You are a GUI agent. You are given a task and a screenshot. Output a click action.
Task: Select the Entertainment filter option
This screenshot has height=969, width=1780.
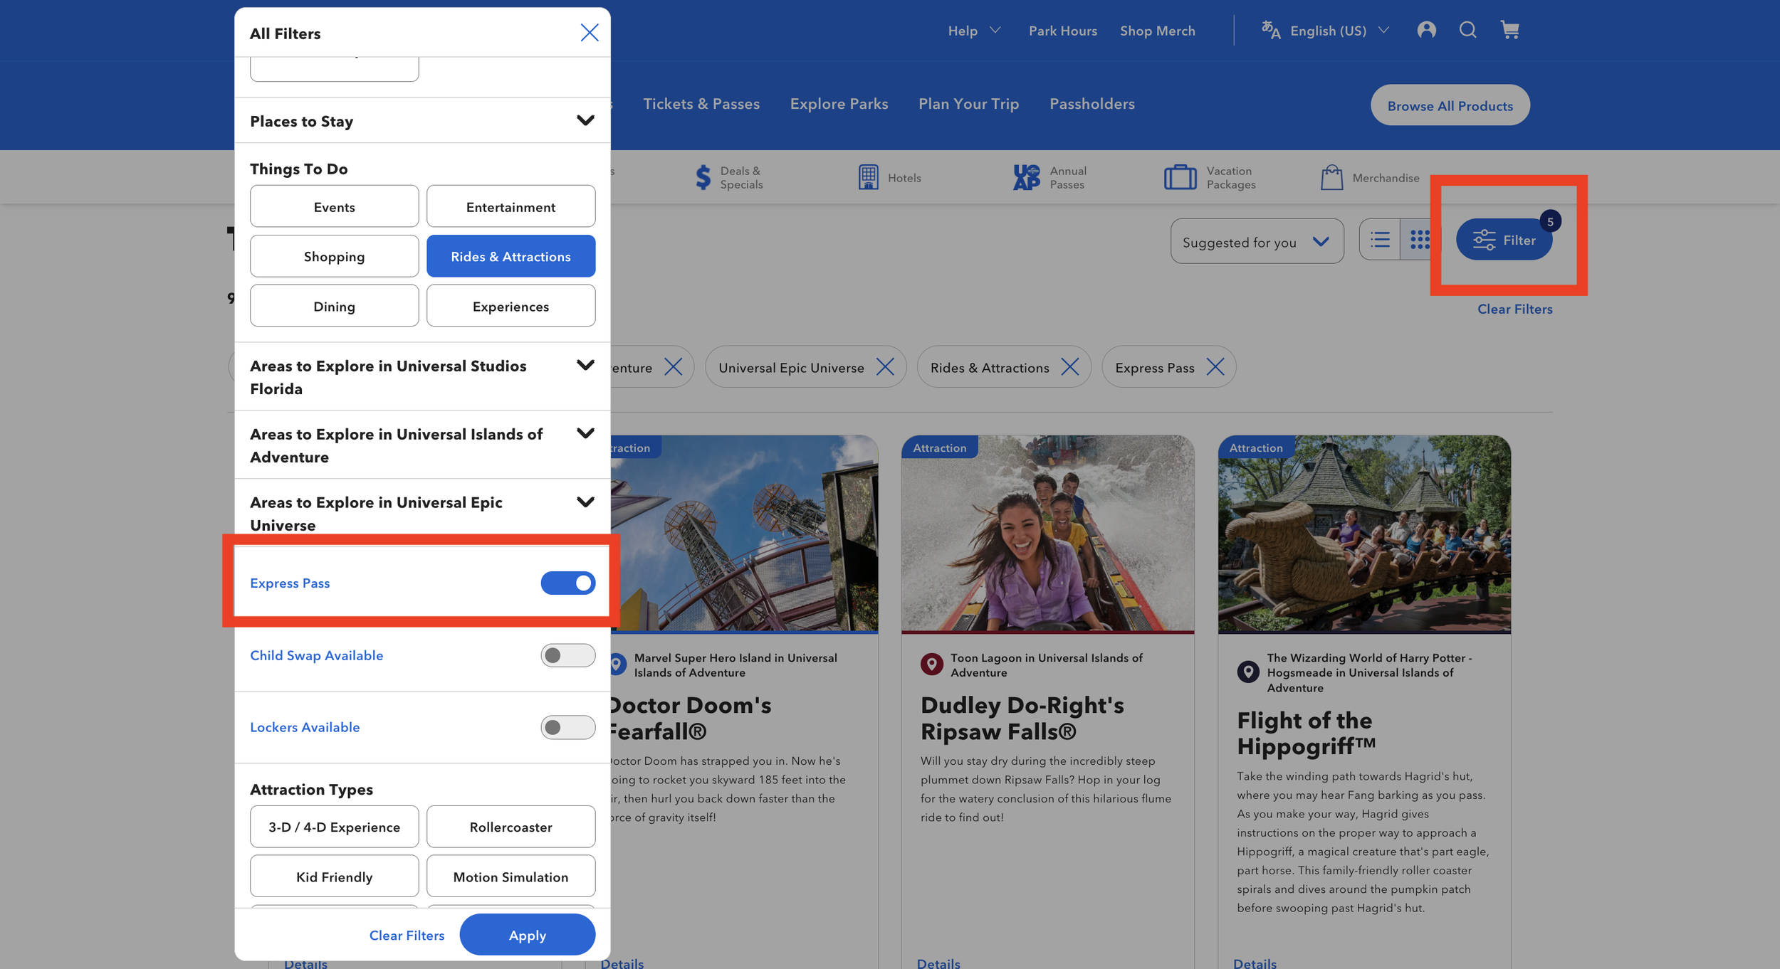511,207
